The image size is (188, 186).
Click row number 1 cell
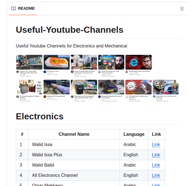click(22, 145)
